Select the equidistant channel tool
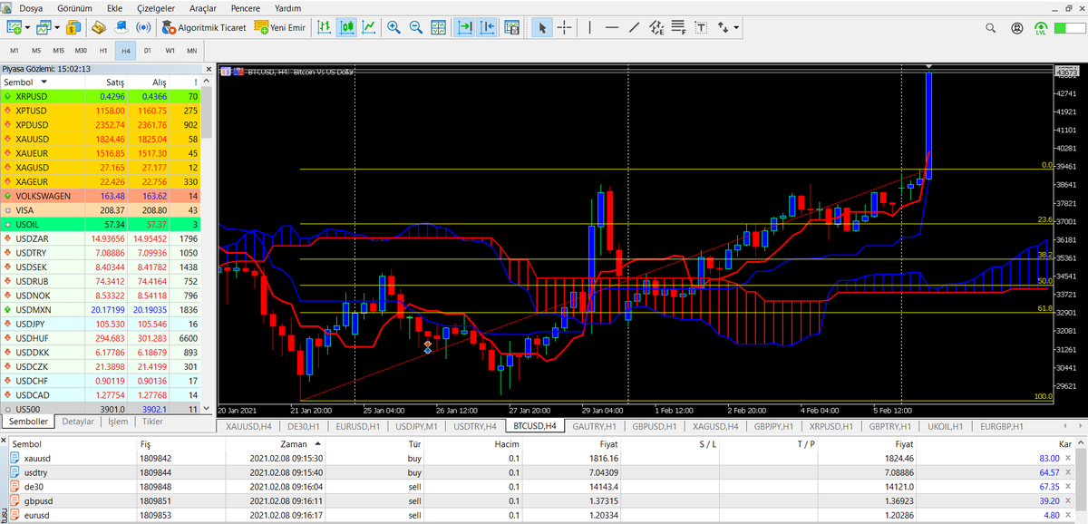Screen dimensions: 1088x524 657,27
